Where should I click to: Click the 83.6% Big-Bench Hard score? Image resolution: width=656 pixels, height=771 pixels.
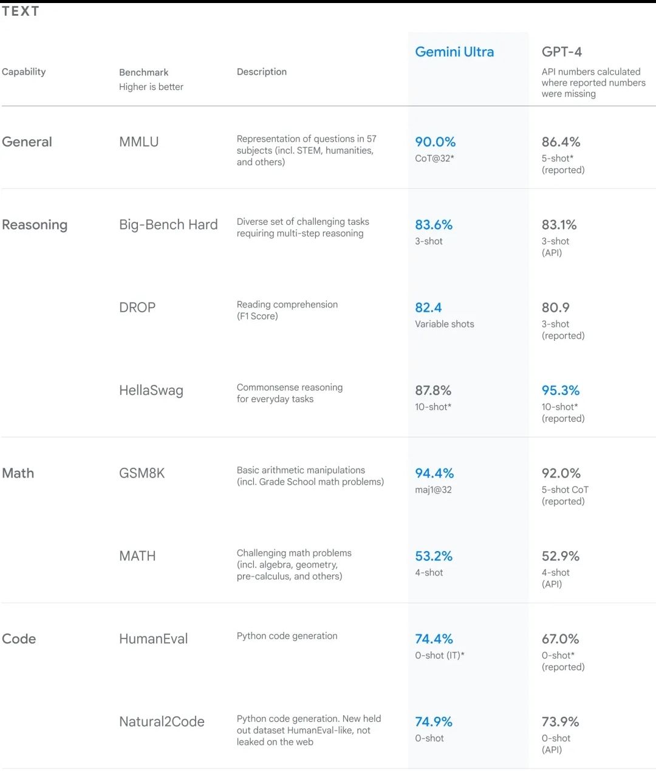coord(434,225)
